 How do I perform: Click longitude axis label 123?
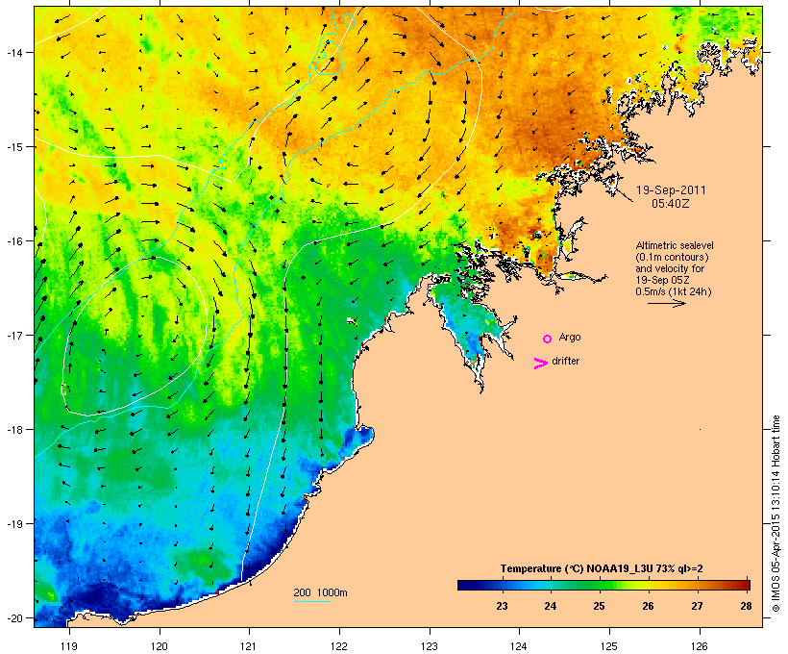[x=430, y=646]
